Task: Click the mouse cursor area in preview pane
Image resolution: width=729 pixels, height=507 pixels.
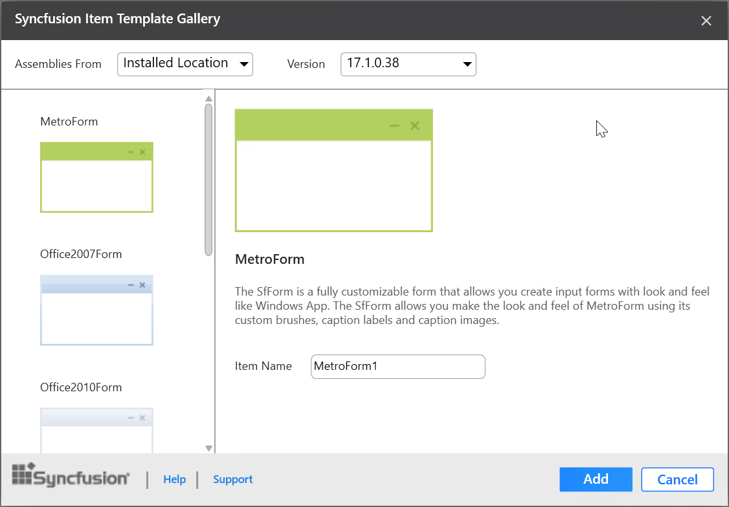Action: point(601,129)
